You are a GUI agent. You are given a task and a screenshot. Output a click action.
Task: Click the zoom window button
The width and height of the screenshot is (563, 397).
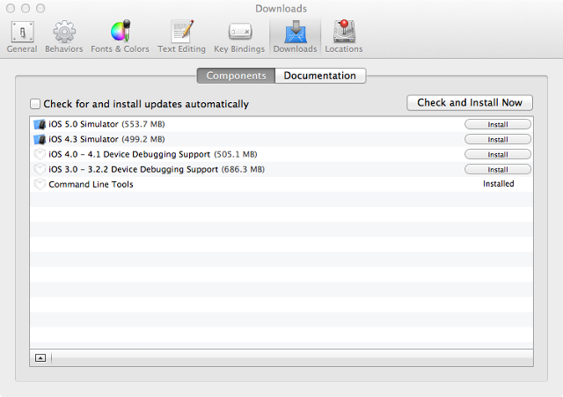[40, 8]
